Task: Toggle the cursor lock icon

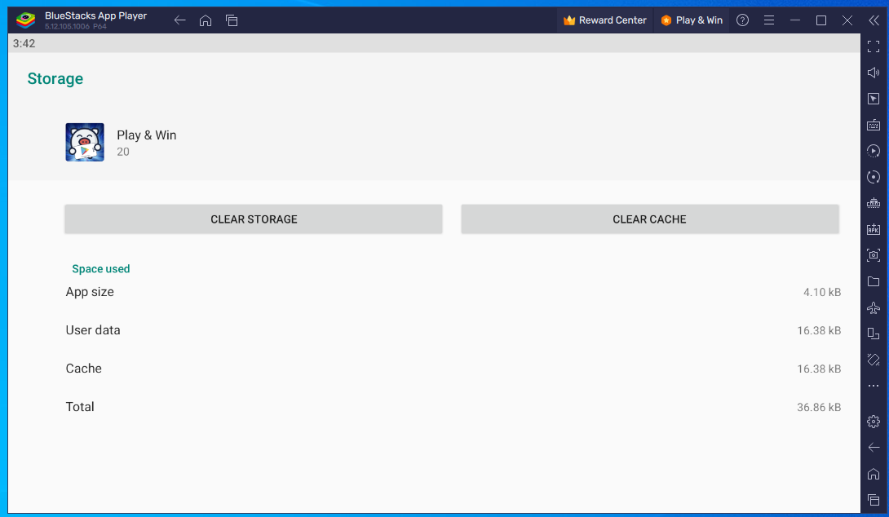Action: click(x=874, y=99)
